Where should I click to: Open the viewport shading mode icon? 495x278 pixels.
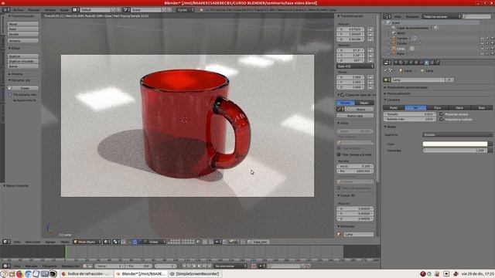107,242
